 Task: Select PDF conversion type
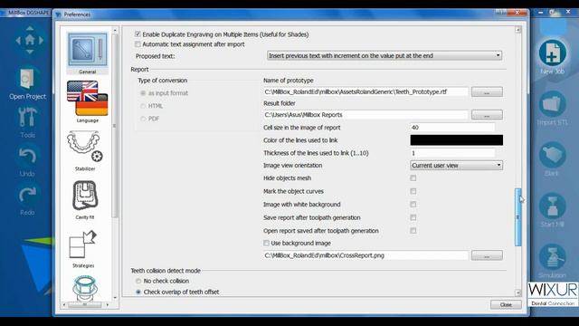click(x=143, y=119)
